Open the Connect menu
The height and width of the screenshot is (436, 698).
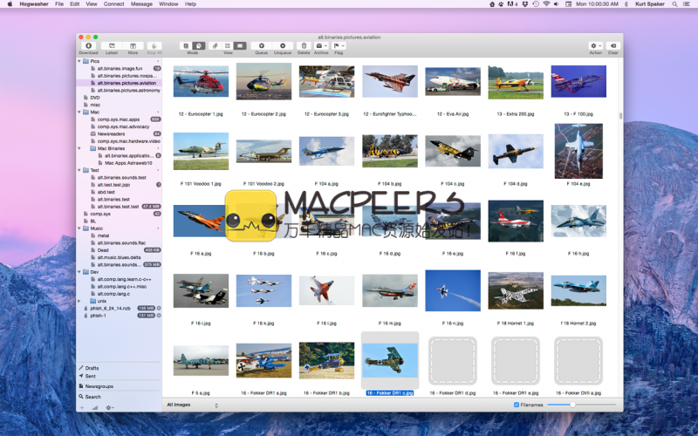coord(113,4)
